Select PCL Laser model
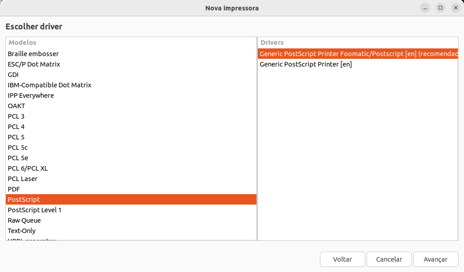The width and height of the screenshot is (464, 272). point(23,179)
